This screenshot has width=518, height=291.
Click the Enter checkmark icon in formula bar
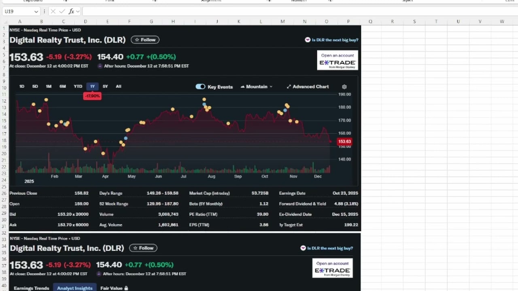(62, 11)
